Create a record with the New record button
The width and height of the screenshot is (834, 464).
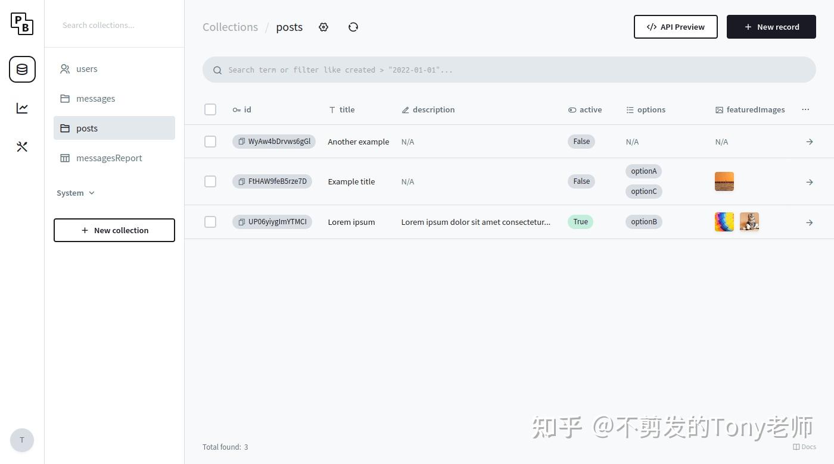click(771, 27)
